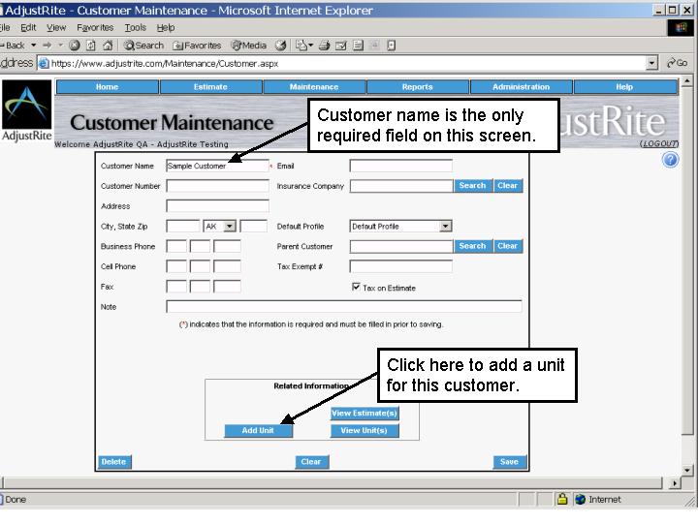Click the AdjustRite logo

[x=27, y=110]
